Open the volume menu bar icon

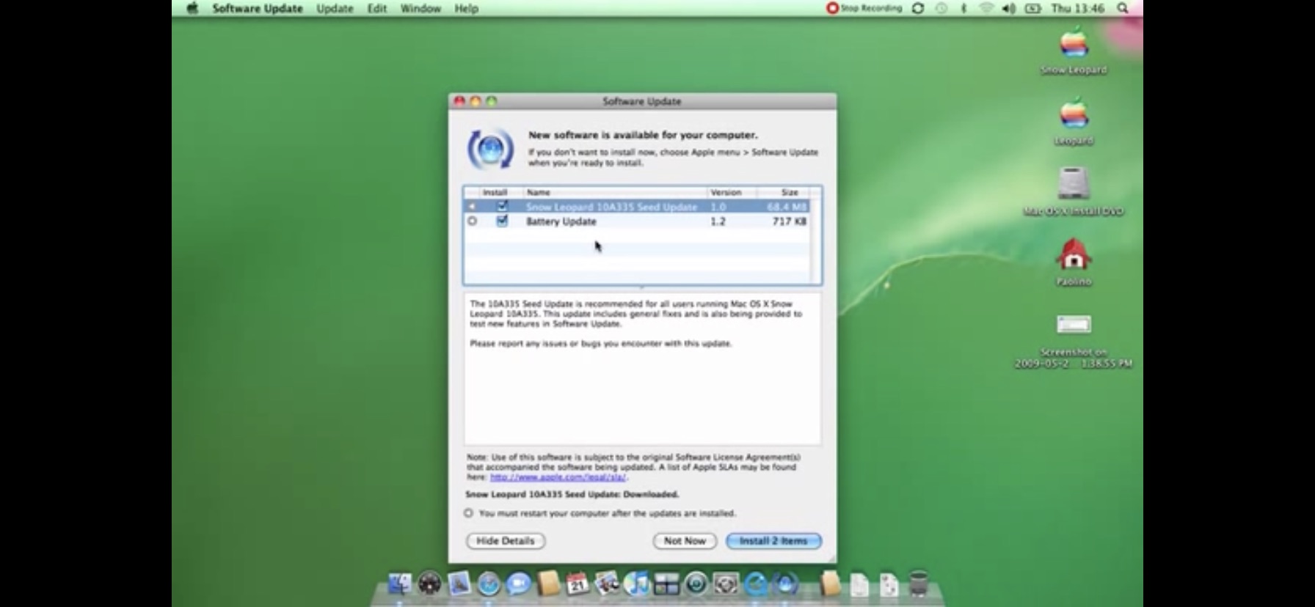coord(1009,8)
